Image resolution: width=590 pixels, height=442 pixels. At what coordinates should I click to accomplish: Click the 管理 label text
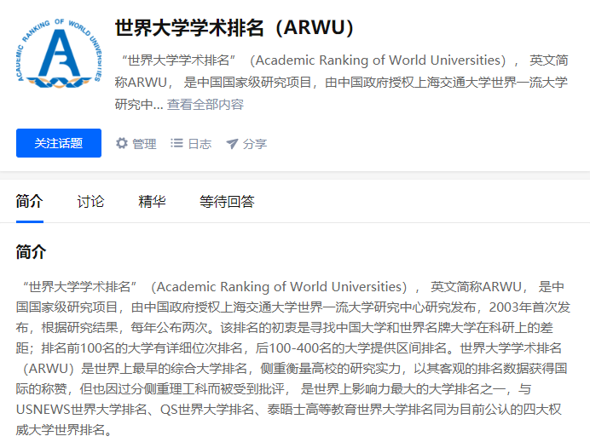[144, 144]
